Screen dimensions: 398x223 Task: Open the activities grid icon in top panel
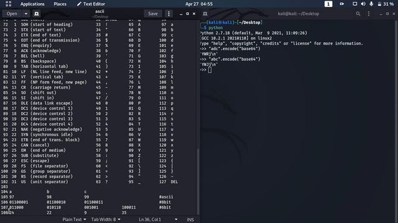(x=8, y=4)
